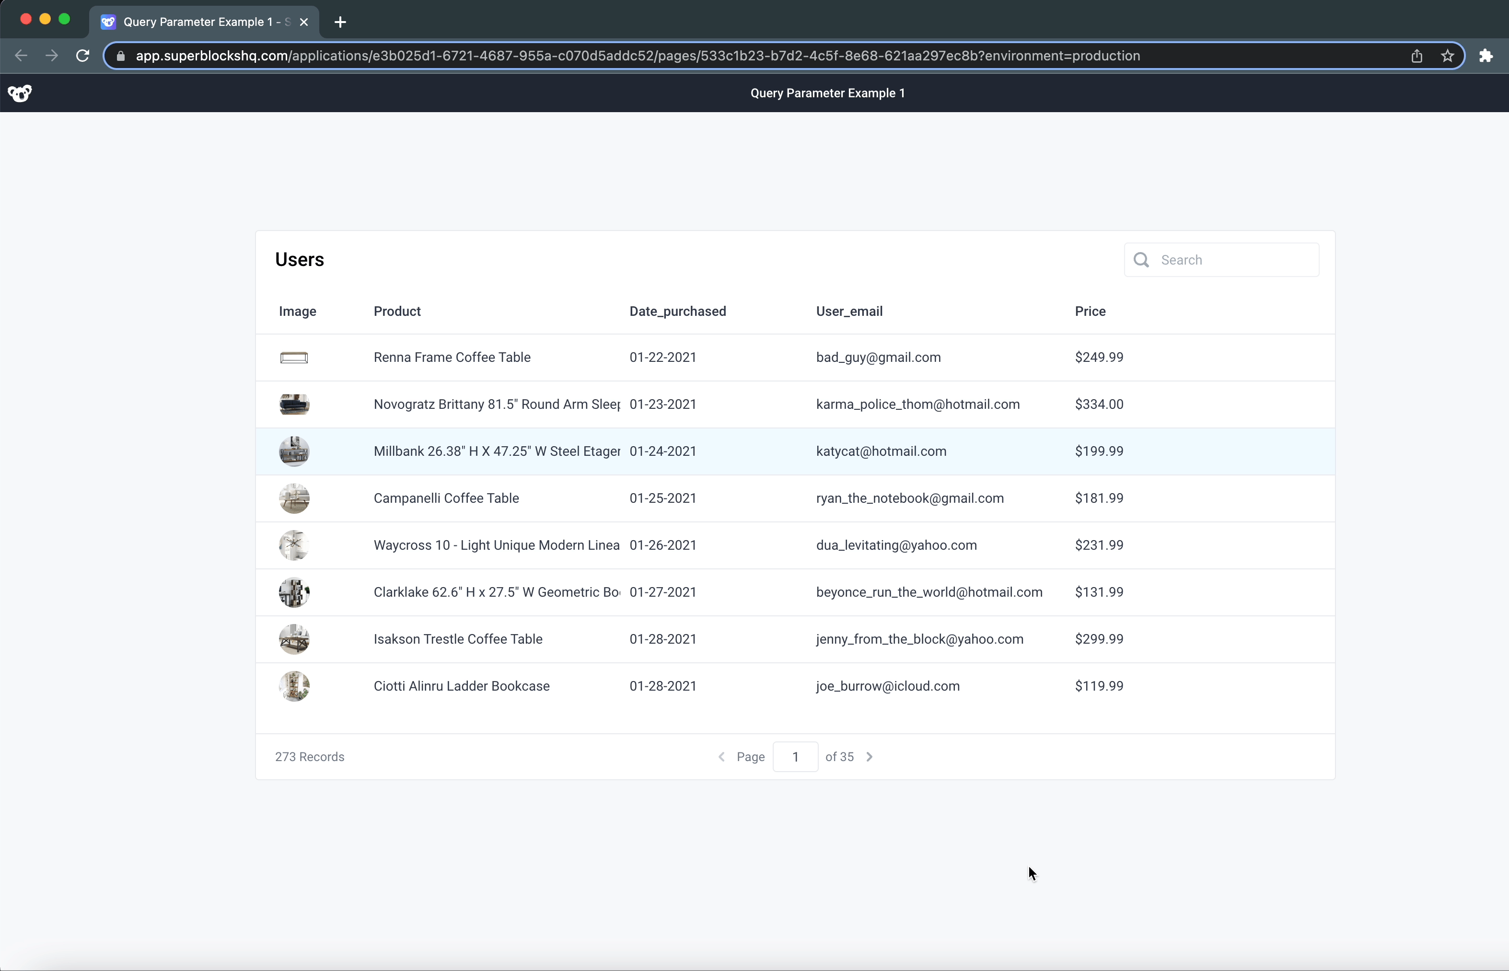Click the lock icon in the address bar
The image size is (1509, 971).
[x=120, y=56]
